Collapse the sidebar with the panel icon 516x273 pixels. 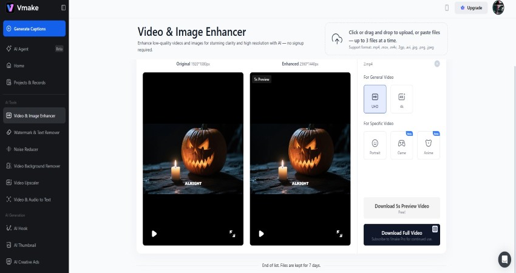[64, 8]
